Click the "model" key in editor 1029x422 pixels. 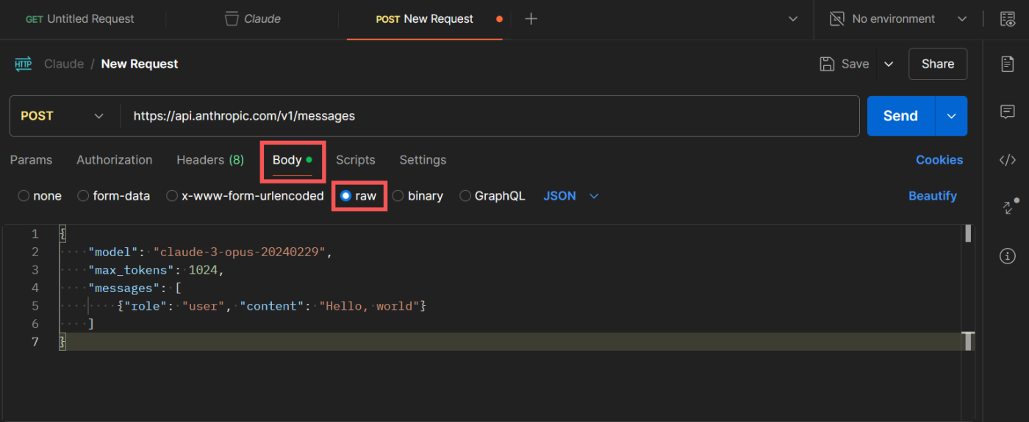[114, 252]
